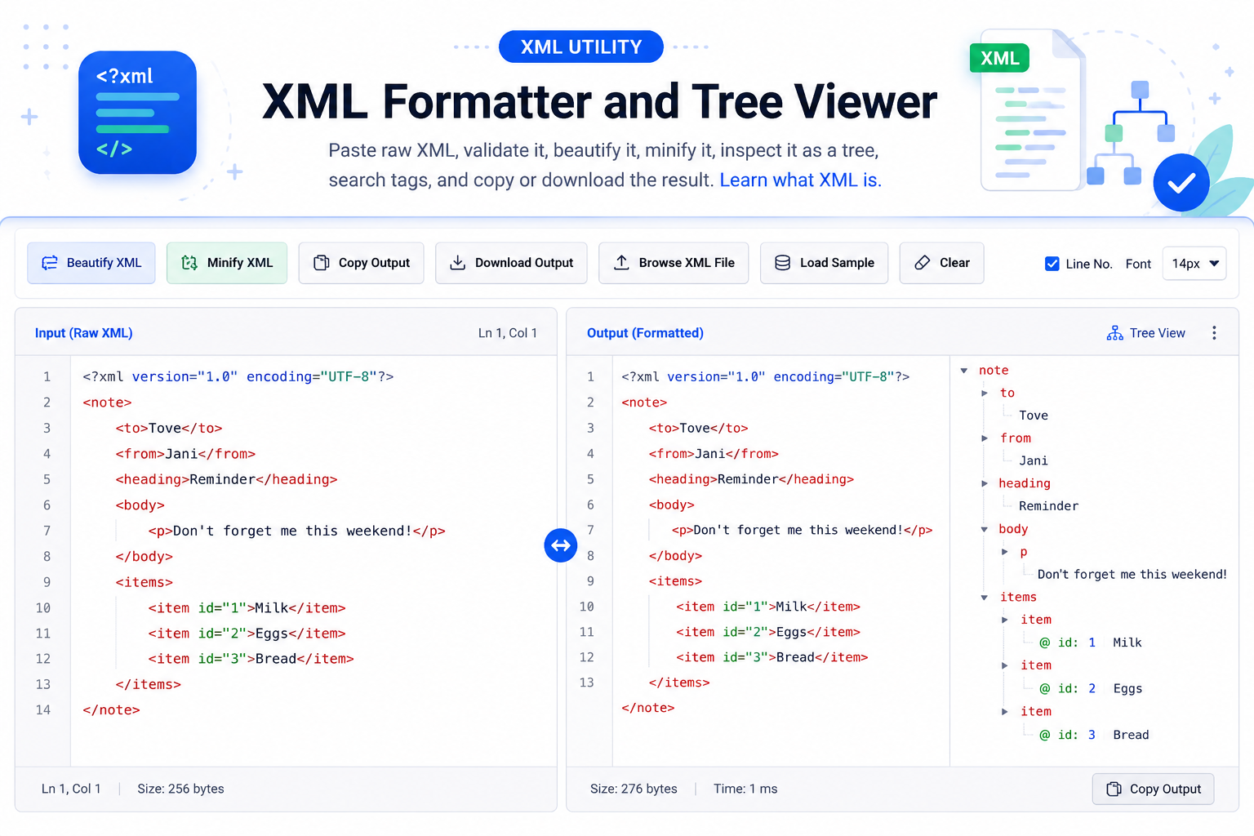1254x836 pixels.
Task: Expand the 'to' tree node
Action: [x=985, y=394]
